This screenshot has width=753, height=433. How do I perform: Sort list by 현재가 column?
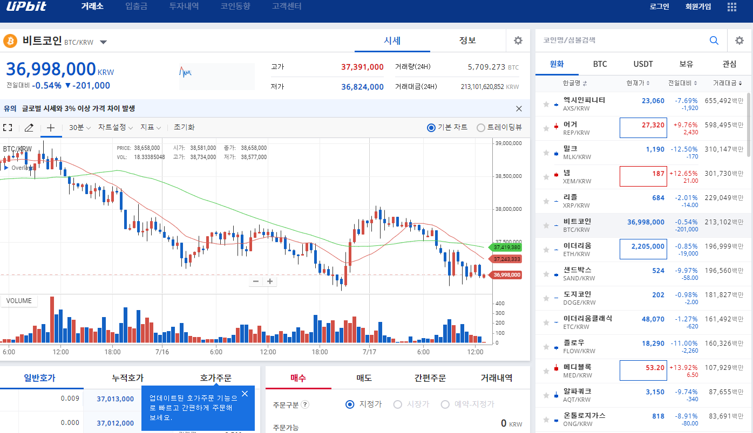(638, 83)
